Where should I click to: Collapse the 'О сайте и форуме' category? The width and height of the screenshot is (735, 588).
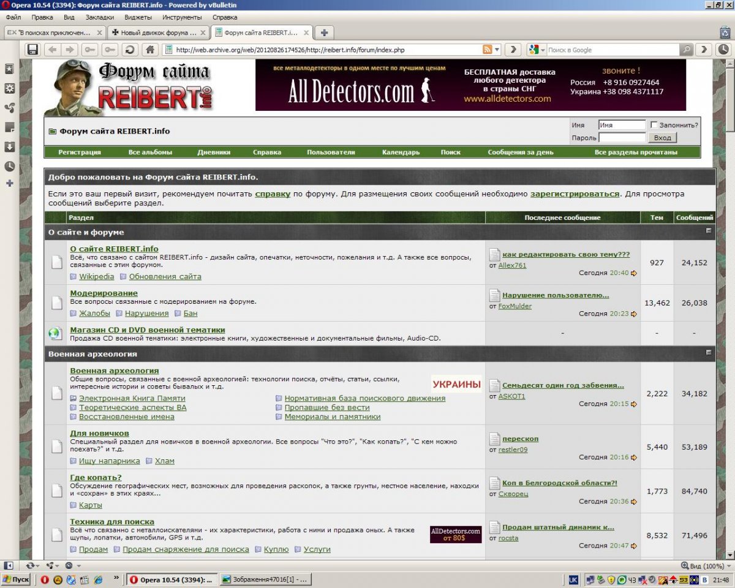[709, 231]
